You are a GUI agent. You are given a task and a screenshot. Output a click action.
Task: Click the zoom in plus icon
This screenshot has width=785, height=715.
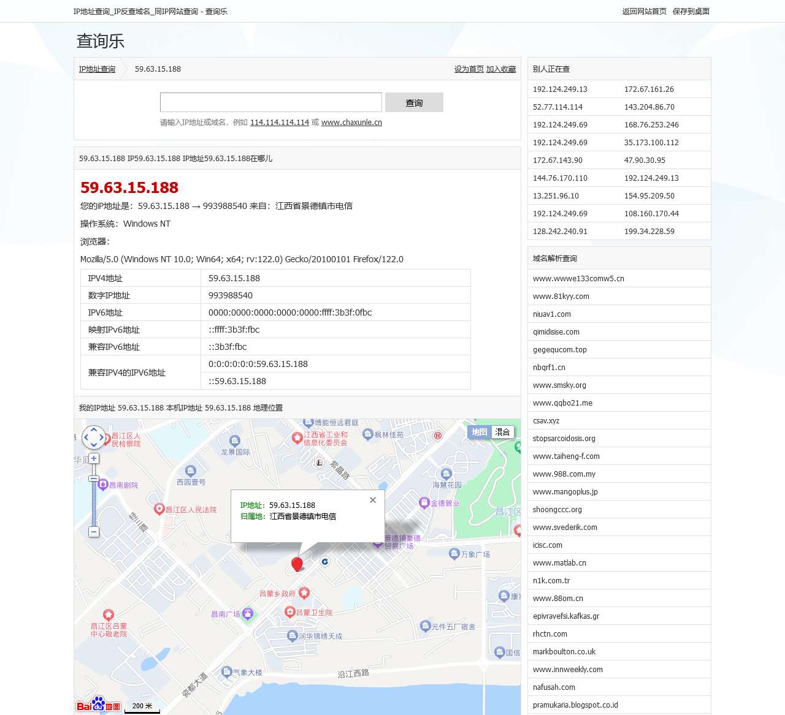pyautogui.click(x=94, y=458)
